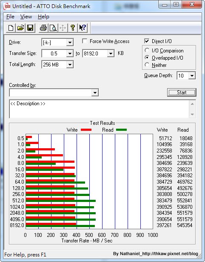Viewport: 205px width, 262px height.
Task: Click the ATTO application icon in title bar
Action: pyautogui.click(x=7, y=6)
